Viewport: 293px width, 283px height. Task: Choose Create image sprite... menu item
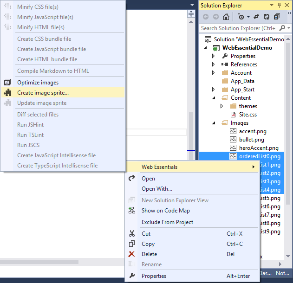[63, 93]
